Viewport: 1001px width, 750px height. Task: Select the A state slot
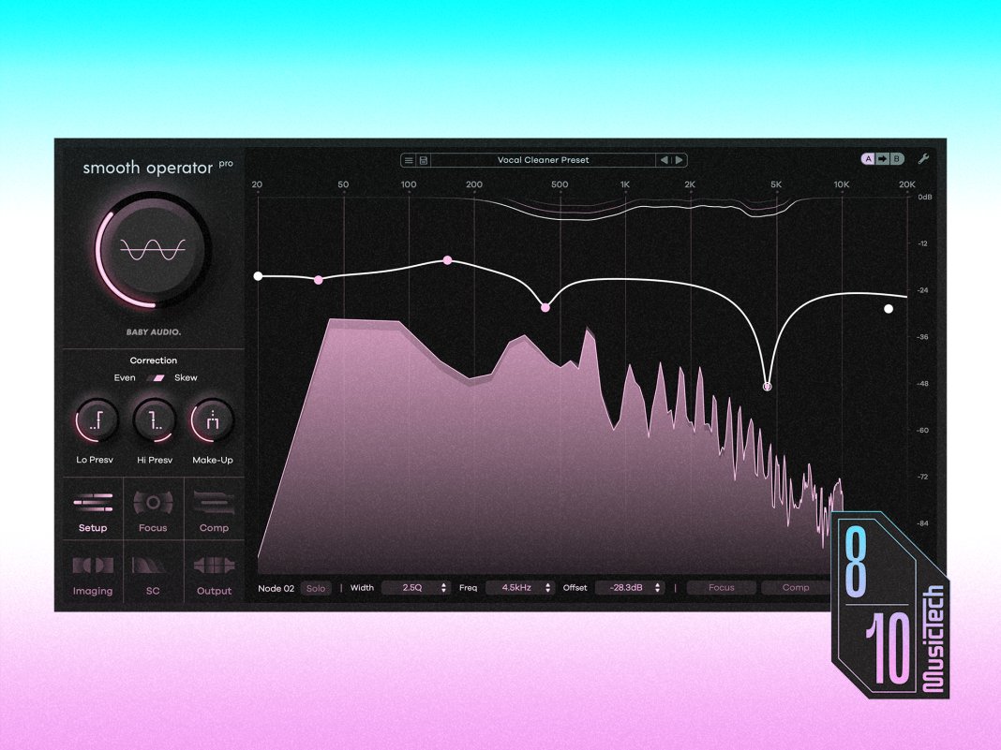[x=868, y=159]
